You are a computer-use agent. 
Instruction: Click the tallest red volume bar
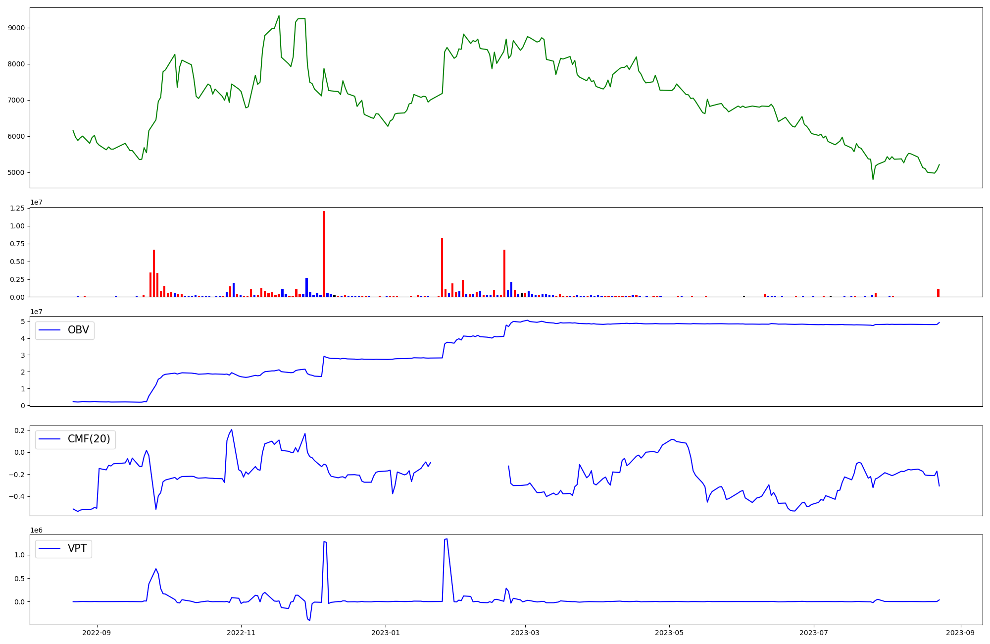pyautogui.click(x=324, y=254)
